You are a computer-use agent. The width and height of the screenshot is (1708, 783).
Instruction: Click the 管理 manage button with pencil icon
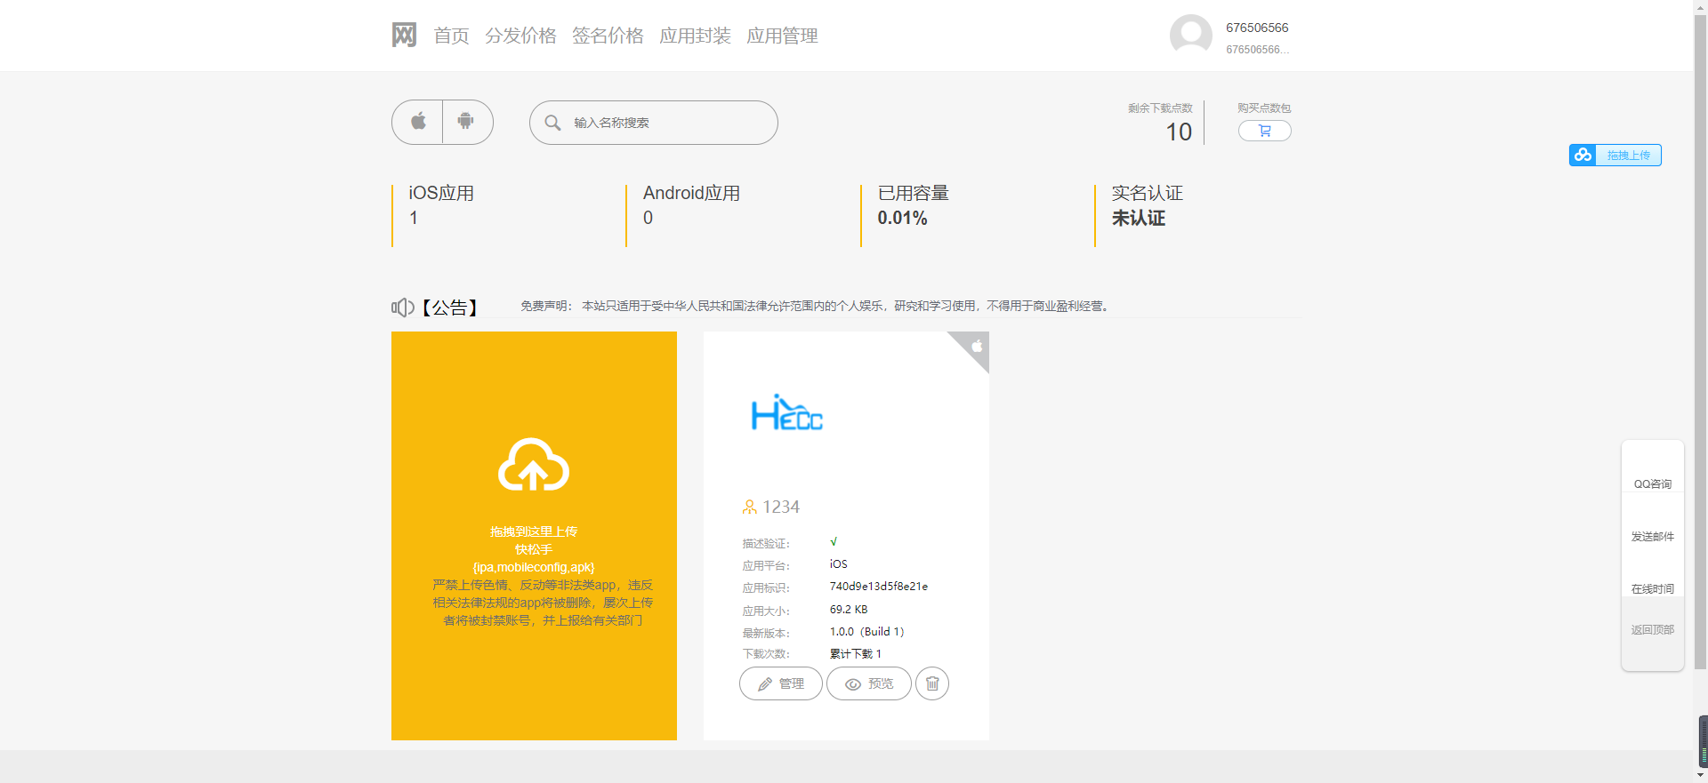[780, 683]
